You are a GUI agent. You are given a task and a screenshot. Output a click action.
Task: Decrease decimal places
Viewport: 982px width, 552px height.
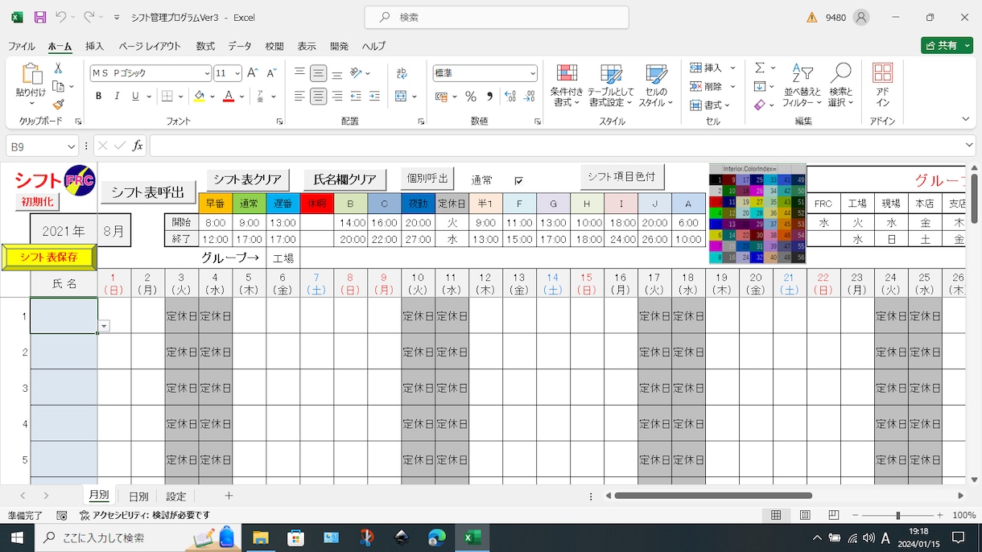[529, 96]
